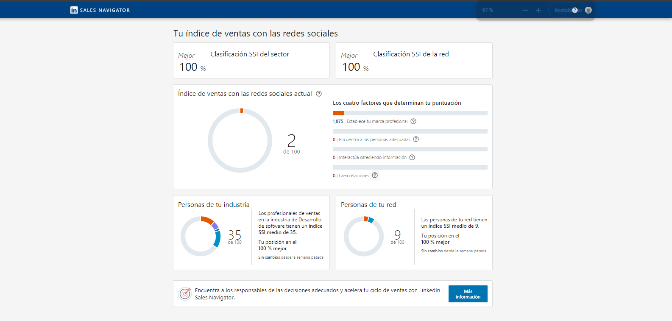Image resolution: width=672 pixels, height=321 pixels.
Task: Click the Establece tu marca profesional progress bar
Action: [410, 113]
